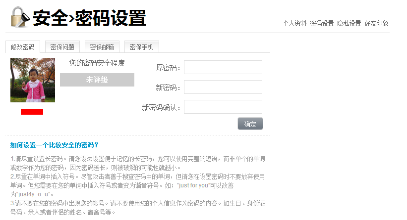
Task: Click the 您的密码安全程度 label
Action: point(97,63)
